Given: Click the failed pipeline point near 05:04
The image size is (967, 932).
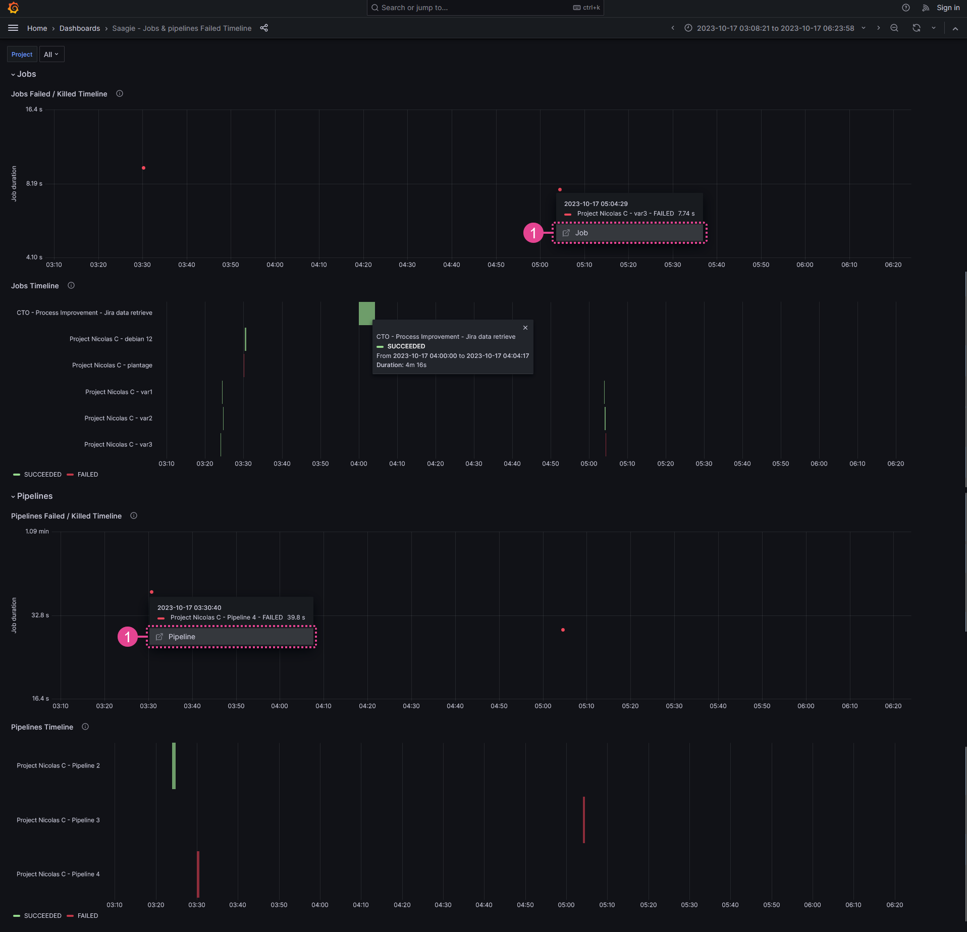Looking at the screenshot, I should (563, 630).
